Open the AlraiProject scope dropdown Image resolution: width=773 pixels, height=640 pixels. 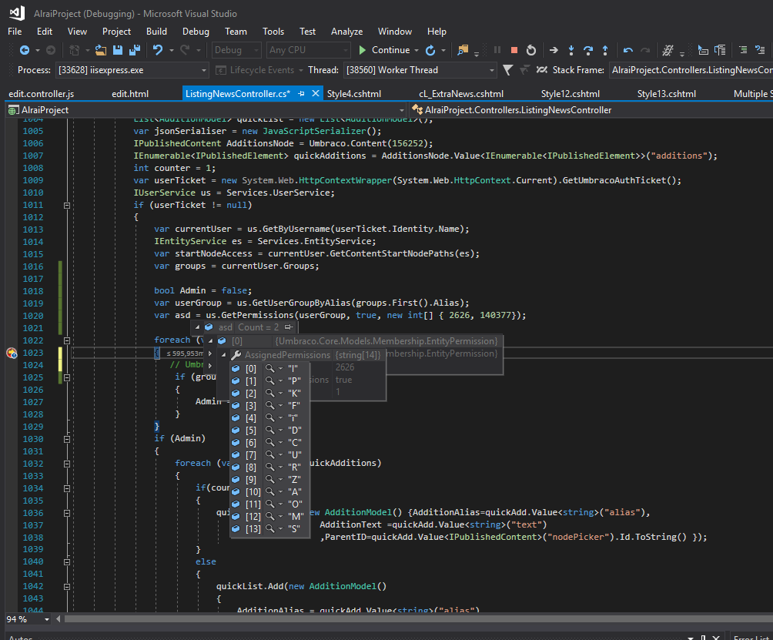coord(206,110)
